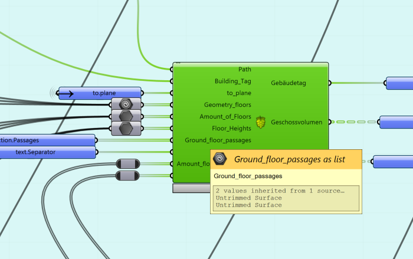Click the Gebäudetag output grip
The image size is (413, 259).
(329, 83)
